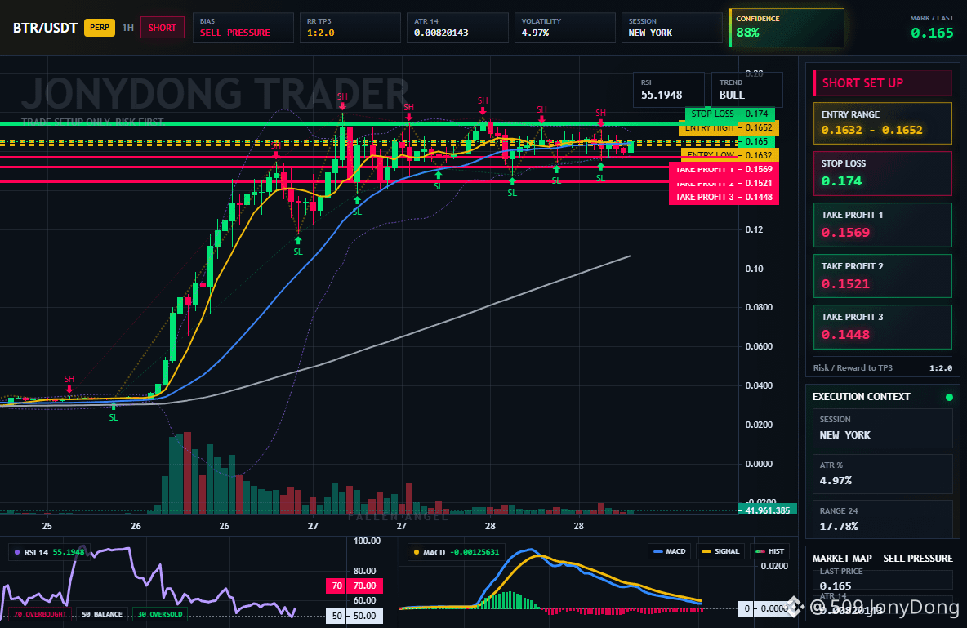Click the Session New York sidebar field
This screenshot has height=628, width=967.
coord(883,428)
